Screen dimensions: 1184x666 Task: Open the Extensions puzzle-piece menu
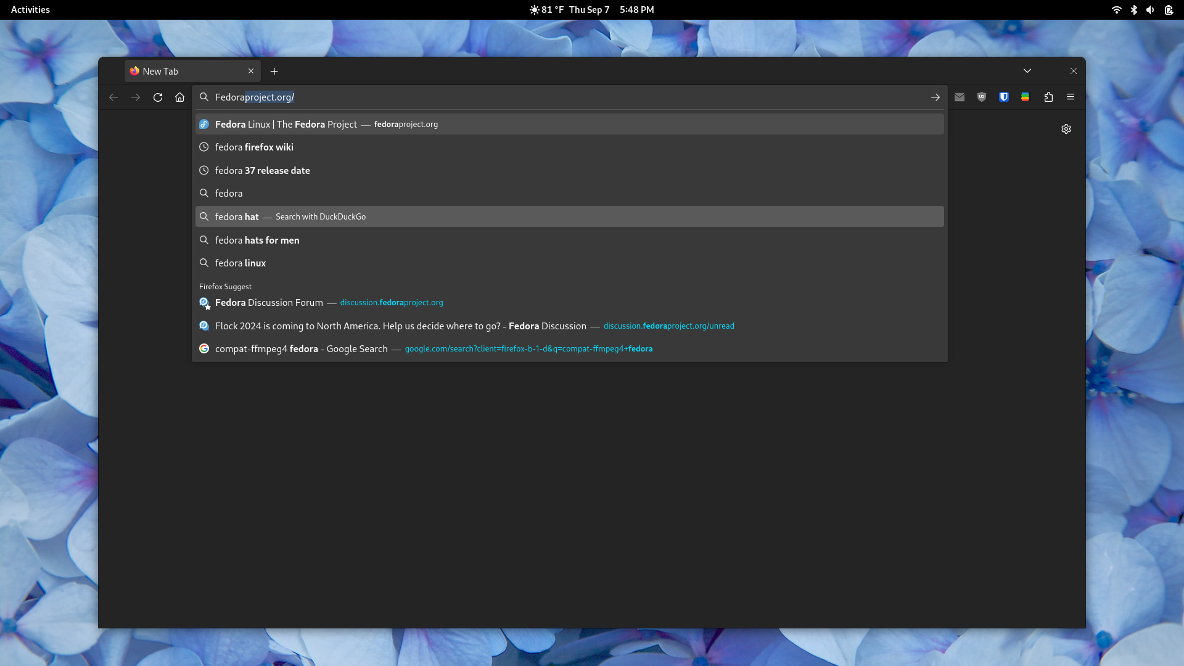pos(1048,97)
